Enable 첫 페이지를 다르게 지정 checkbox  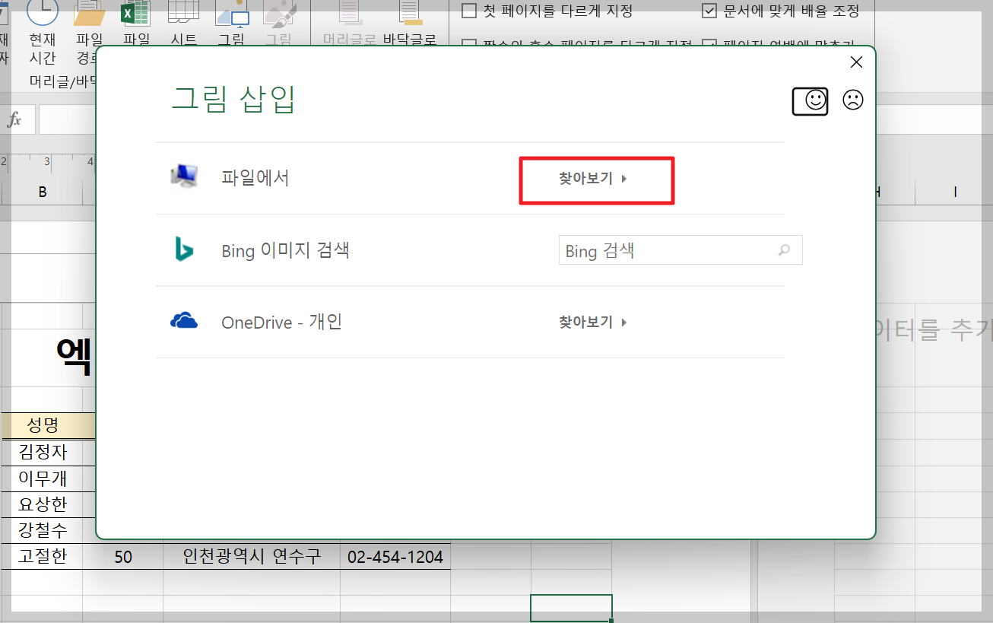coord(468,11)
